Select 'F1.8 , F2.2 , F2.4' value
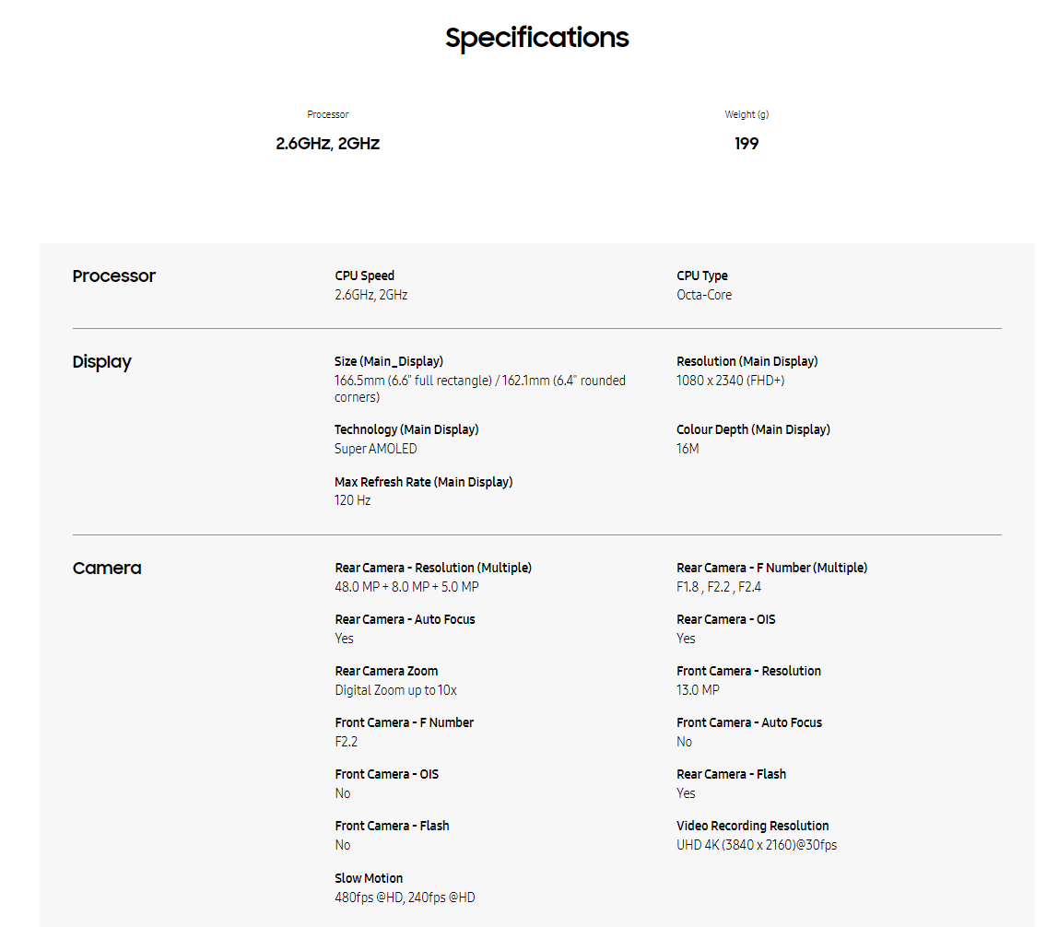 click(x=719, y=587)
